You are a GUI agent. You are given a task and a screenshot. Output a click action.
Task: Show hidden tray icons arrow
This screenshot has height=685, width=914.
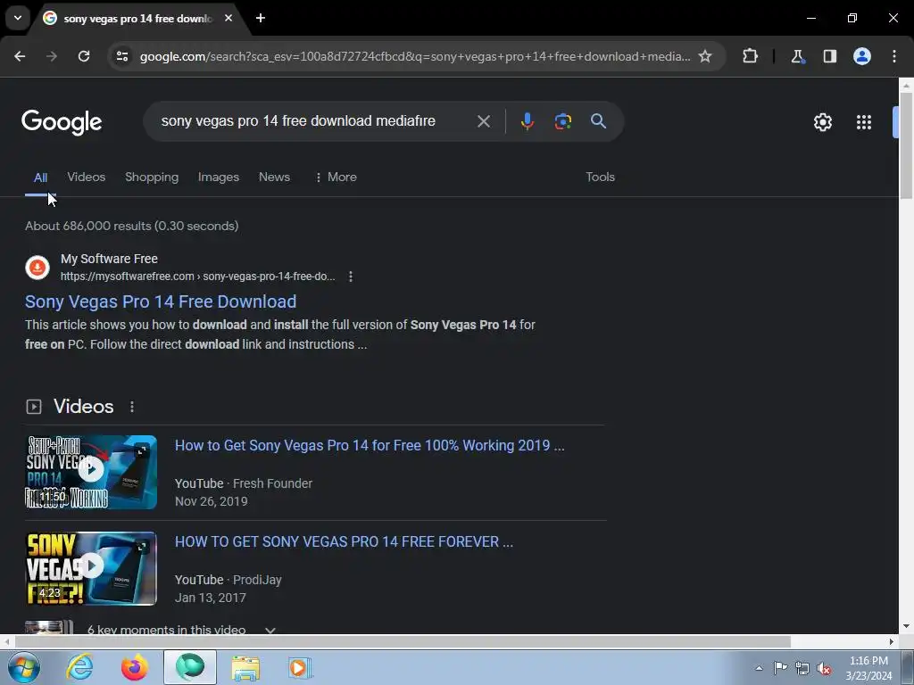[x=759, y=668]
